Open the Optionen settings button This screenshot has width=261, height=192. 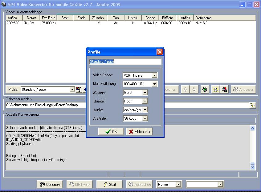coord(50,184)
